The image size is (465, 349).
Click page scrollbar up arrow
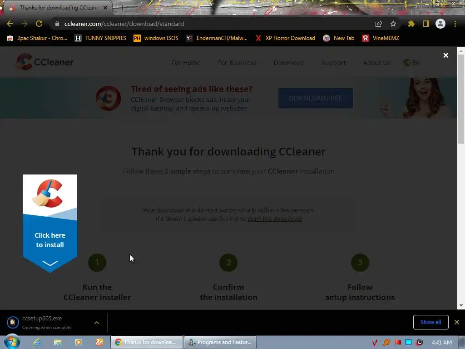click(x=461, y=51)
